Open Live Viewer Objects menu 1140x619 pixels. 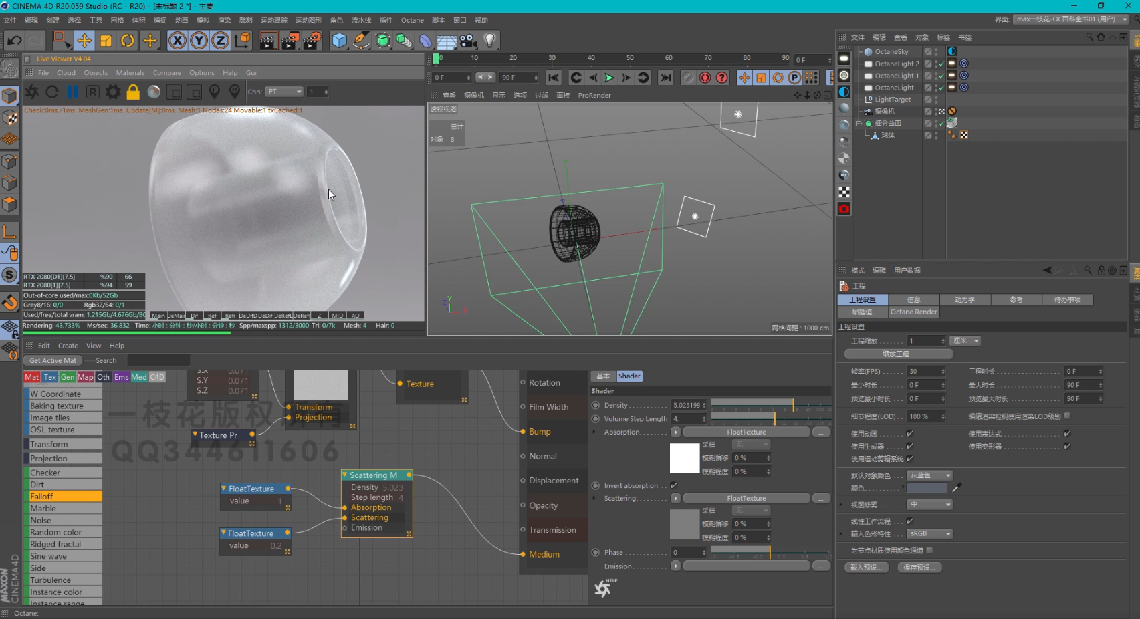96,73
